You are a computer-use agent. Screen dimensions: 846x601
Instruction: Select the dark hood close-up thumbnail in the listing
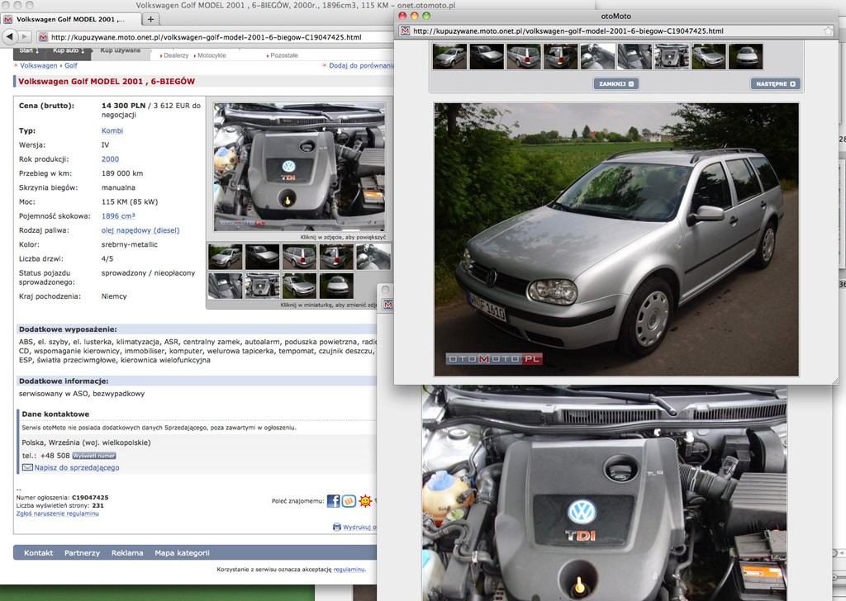[262, 257]
